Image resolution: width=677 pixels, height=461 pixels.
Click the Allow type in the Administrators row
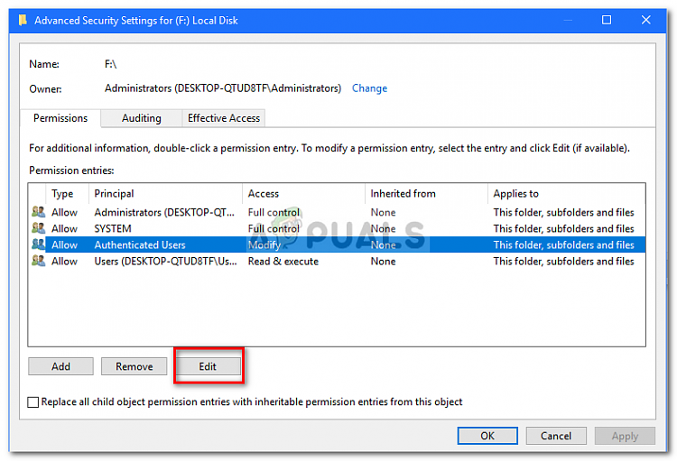[x=64, y=212]
